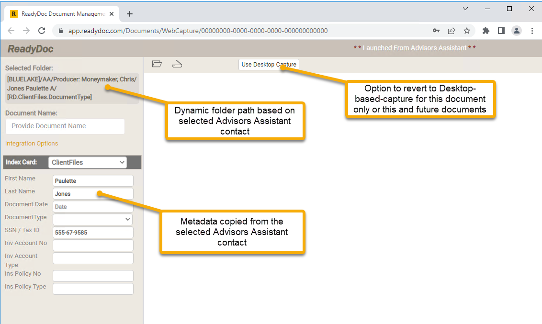
Task: Click the Selected Folder label
Action: pyautogui.click(x=29, y=68)
